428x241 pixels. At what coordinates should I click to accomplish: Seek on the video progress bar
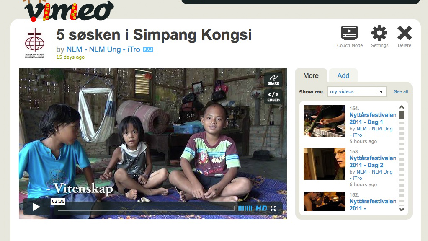tap(146, 208)
